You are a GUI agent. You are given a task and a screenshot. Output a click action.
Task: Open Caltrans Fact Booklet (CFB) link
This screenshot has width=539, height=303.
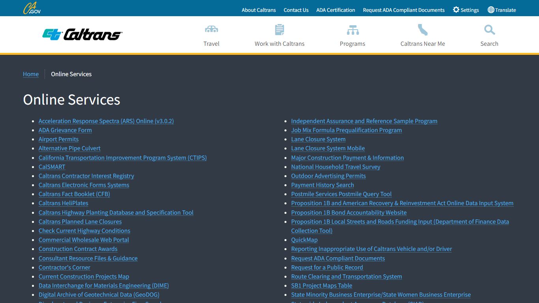(74, 194)
